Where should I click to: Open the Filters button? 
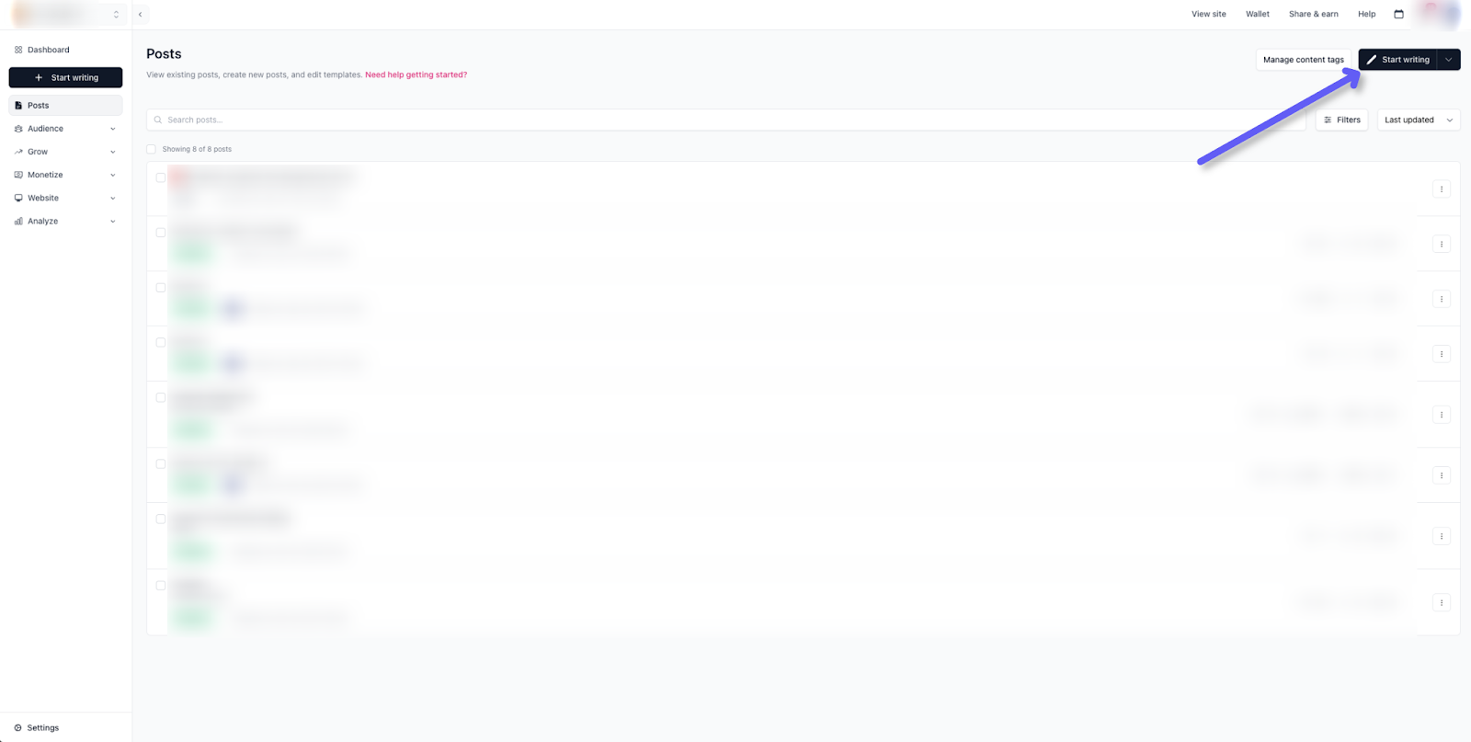1341,120
